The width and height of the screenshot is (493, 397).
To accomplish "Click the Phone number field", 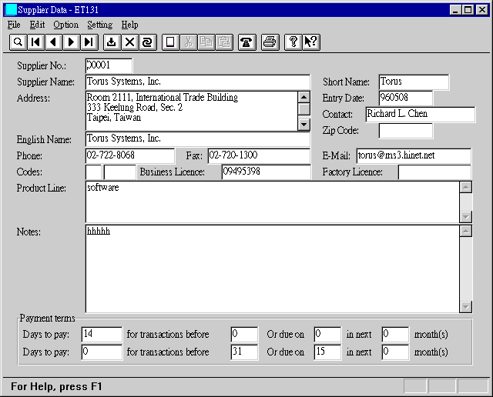I will point(130,155).
